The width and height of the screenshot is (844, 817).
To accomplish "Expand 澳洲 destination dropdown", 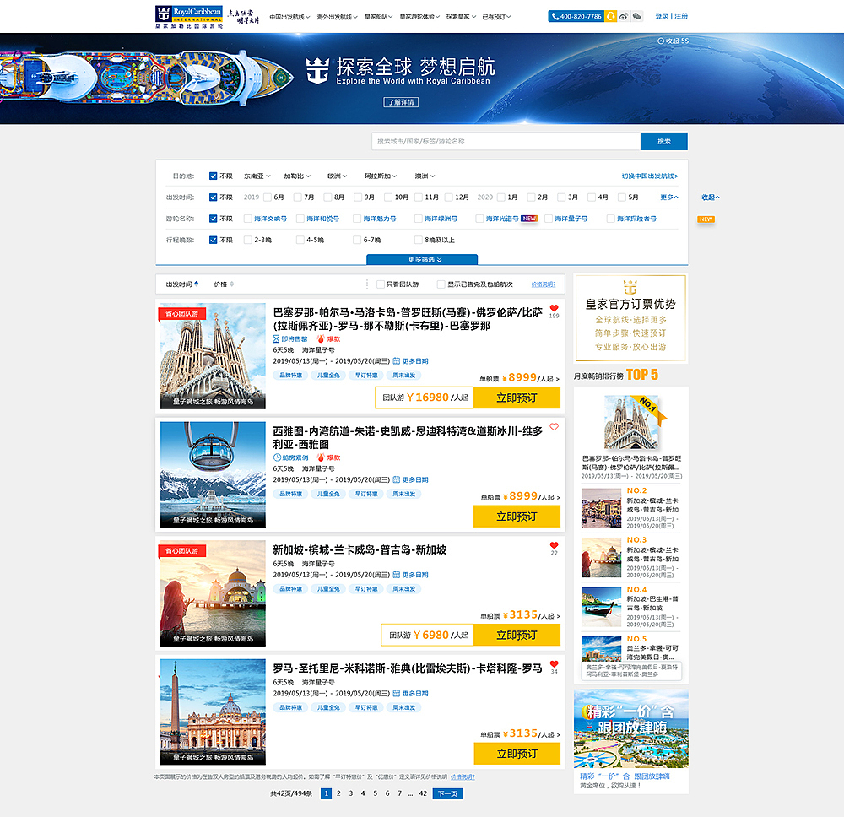I will [425, 176].
